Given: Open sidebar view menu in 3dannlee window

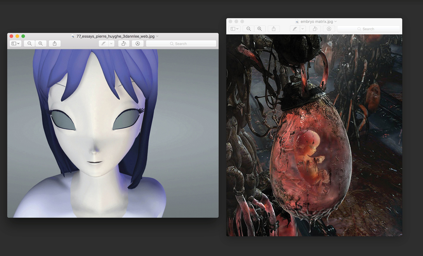Looking at the screenshot, I should [16, 44].
